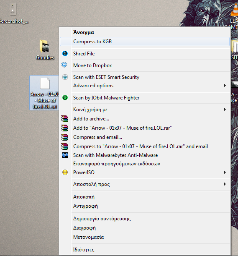This screenshot has width=238, height=256.
Task: Click the Dropbox icon in context menu
Action: (64, 65)
